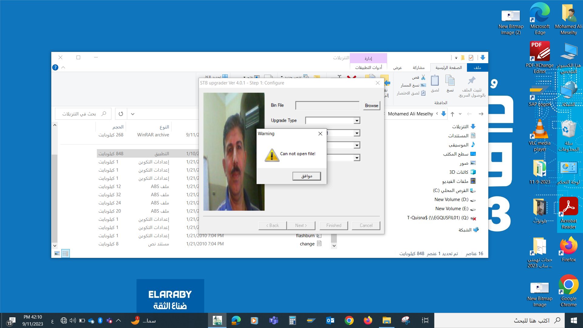The image size is (583, 328).
Task: Select Acrobat Reader desktop icon
Action: click(x=568, y=213)
